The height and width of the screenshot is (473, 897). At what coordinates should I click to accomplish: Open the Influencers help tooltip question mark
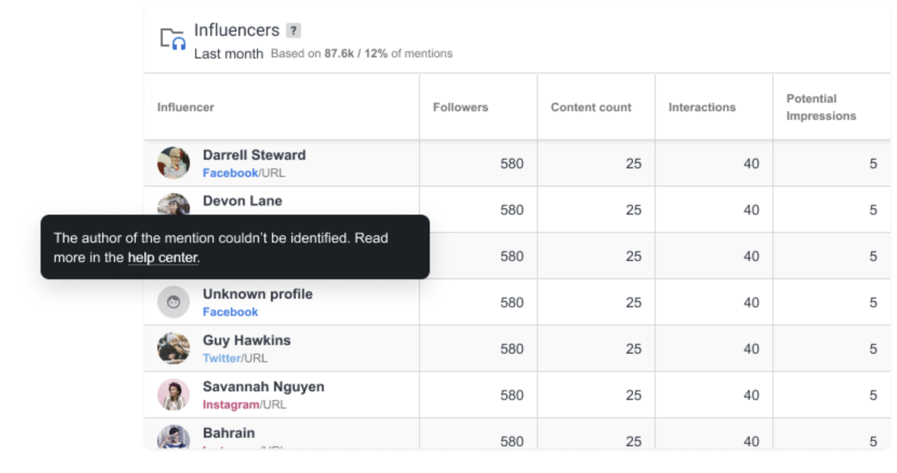pyautogui.click(x=293, y=30)
